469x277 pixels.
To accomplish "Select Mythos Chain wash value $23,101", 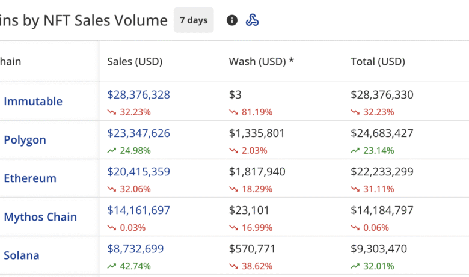I will coord(249,210).
